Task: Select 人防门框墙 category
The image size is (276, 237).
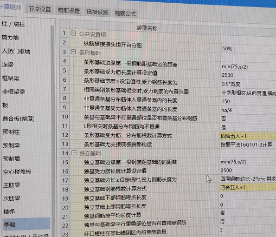Action: tap(16, 51)
